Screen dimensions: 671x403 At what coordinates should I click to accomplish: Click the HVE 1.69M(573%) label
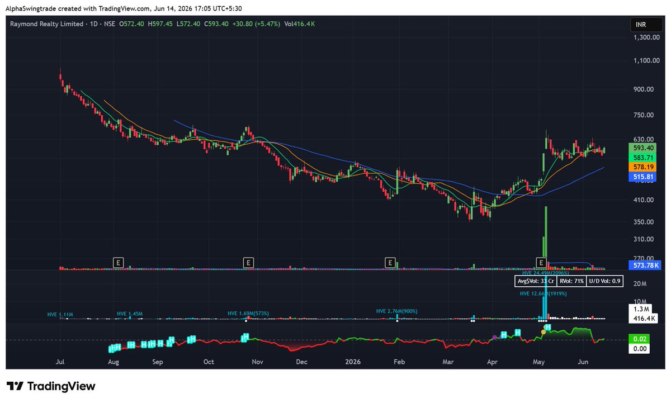(x=248, y=313)
